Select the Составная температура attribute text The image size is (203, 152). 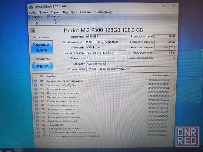(61, 85)
